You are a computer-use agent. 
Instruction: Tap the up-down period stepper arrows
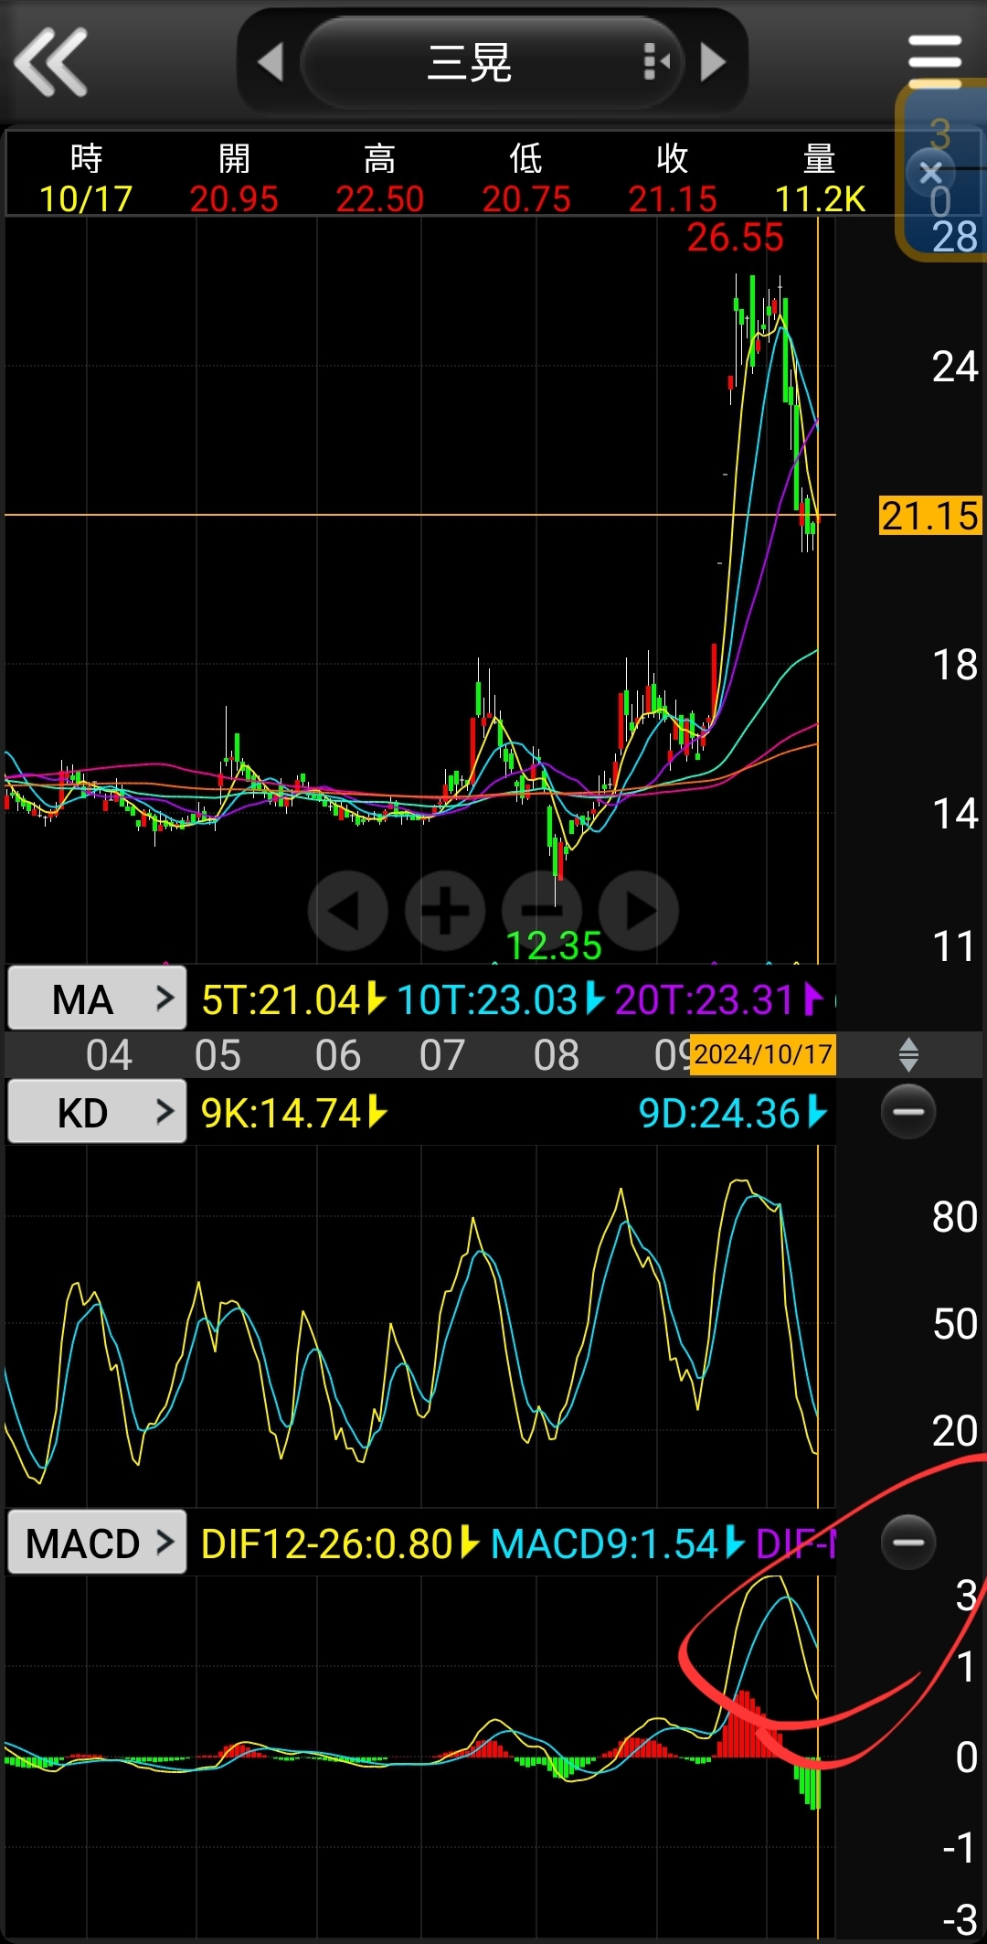tap(907, 1054)
